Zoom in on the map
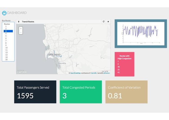Viewport: 169px width, 120px height. [x=21, y=29]
